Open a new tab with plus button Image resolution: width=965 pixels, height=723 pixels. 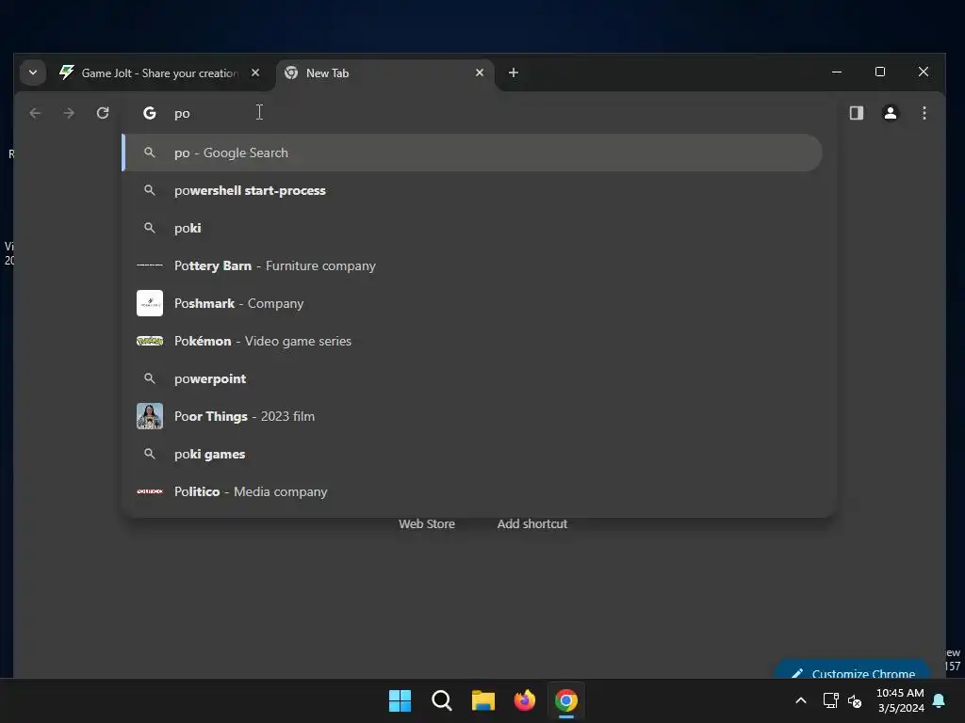coord(514,72)
